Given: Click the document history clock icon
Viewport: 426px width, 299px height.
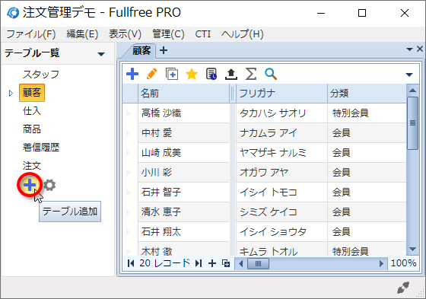Looking at the screenshot, I should (211, 74).
